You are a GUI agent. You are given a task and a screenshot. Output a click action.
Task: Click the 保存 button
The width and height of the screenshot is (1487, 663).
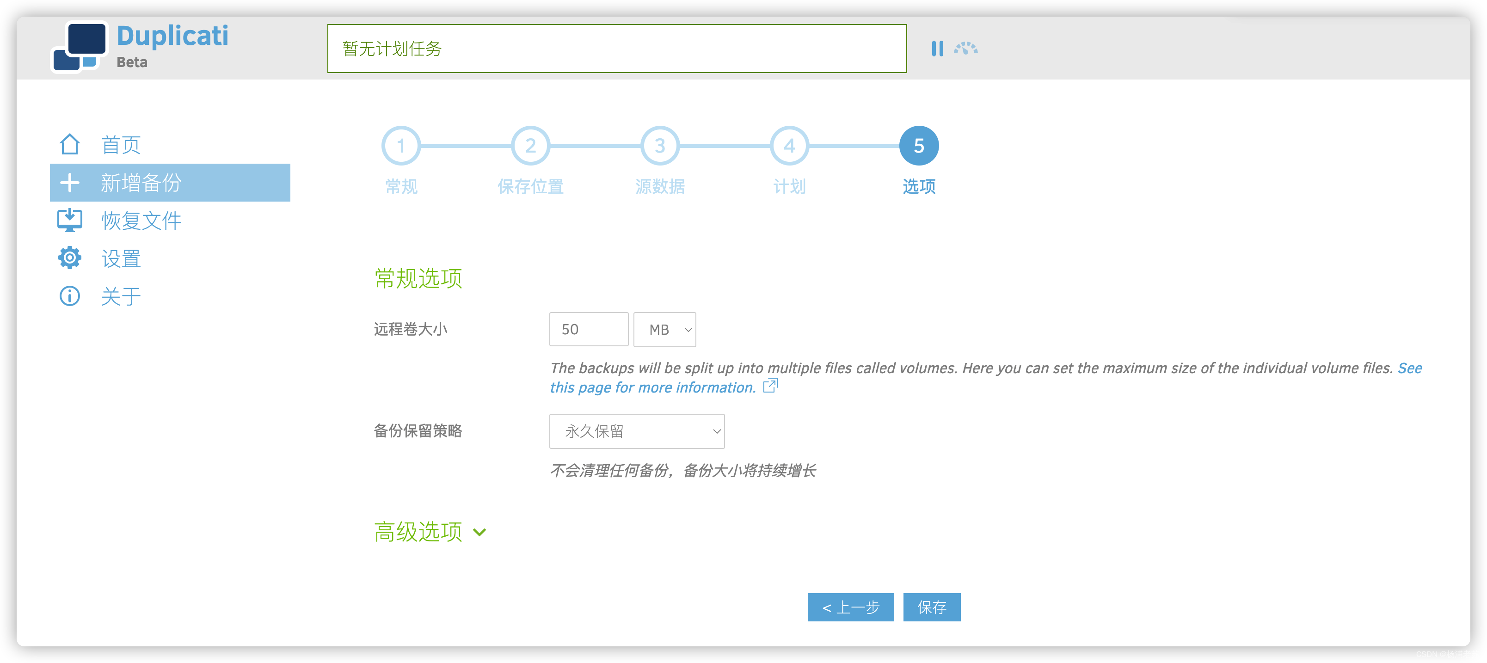pyautogui.click(x=932, y=607)
